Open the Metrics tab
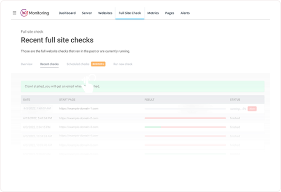This screenshot has width=281, height=192. [153, 13]
